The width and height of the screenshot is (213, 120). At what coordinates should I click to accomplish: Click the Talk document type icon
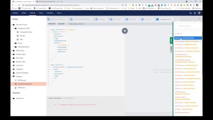click(x=18, y=39)
